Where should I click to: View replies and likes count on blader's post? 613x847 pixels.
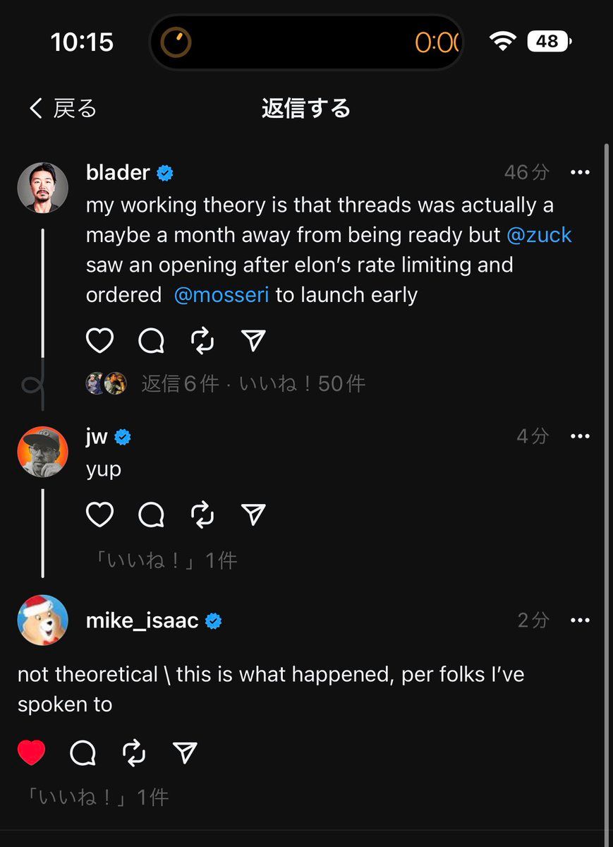click(x=253, y=383)
